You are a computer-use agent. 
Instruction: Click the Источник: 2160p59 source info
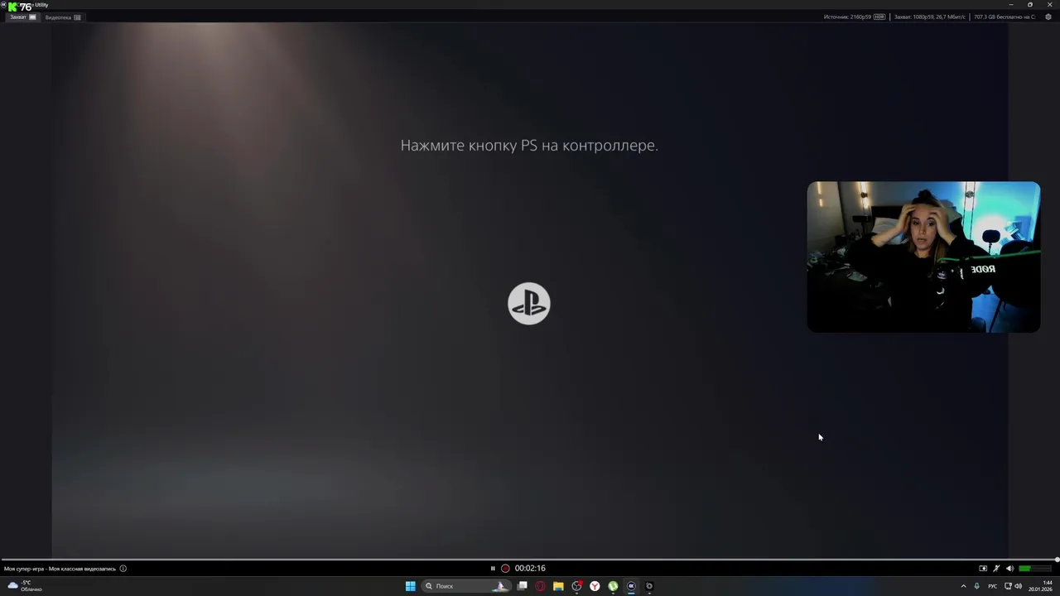pyautogui.click(x=847, y=17)
